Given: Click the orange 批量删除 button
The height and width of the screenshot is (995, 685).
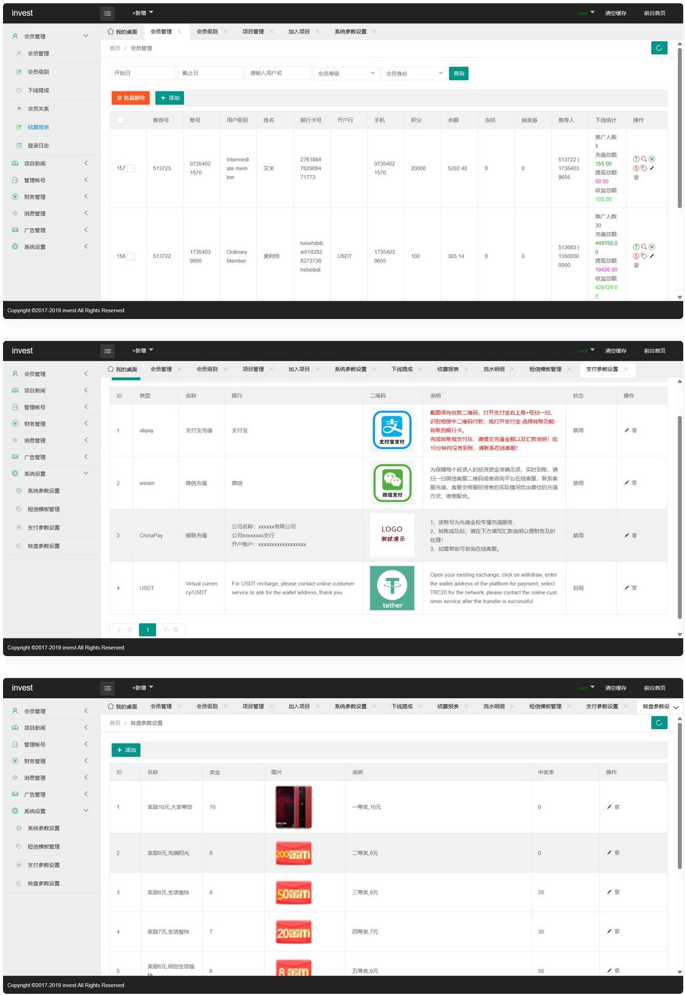Looking at the screenshot, I should click(130, 98).
